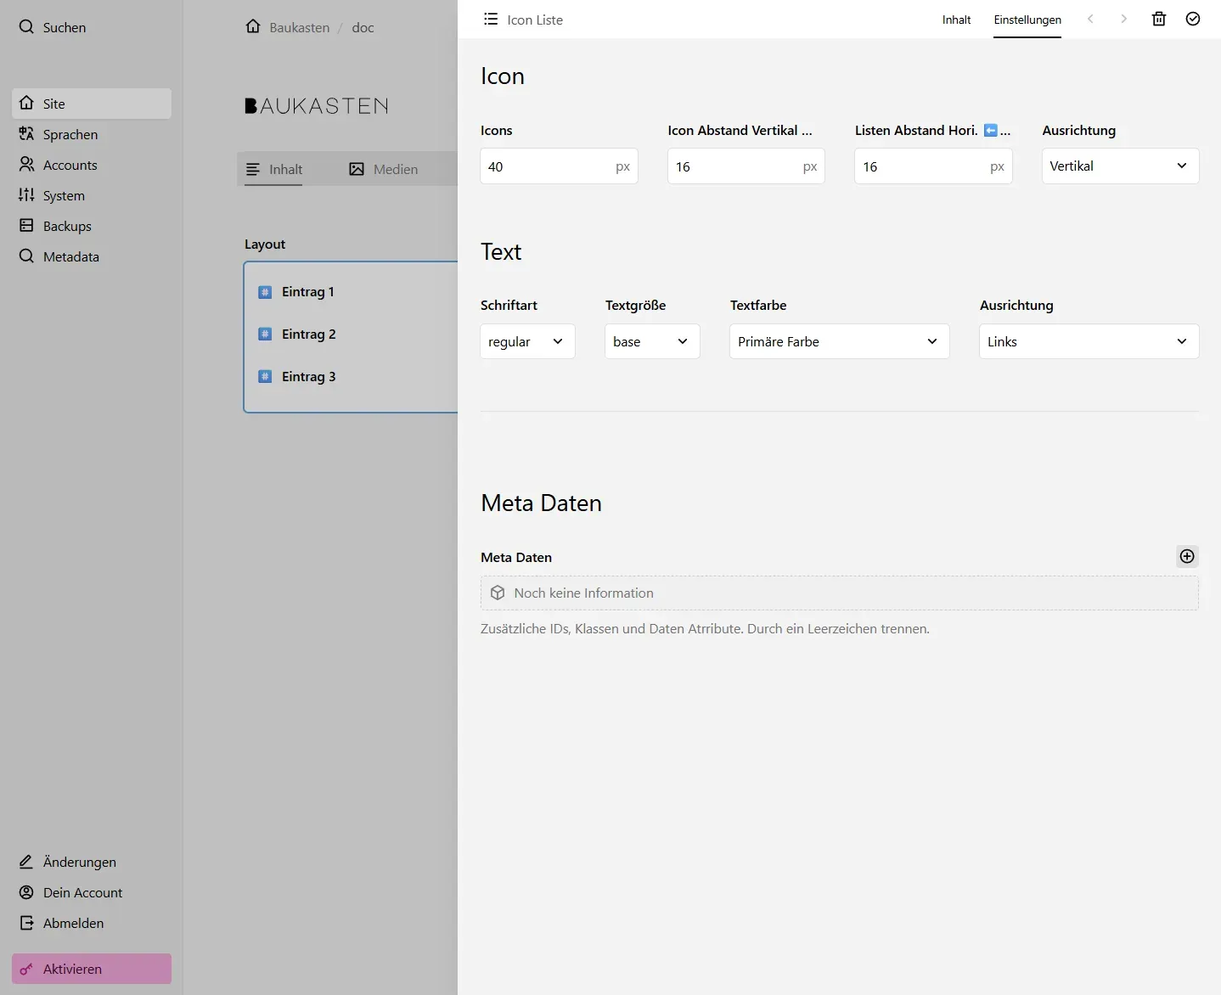1221x995 pixels.
Task: Change Textfarbe via Primäre Farbe dropdown
Action: [838, 341]
